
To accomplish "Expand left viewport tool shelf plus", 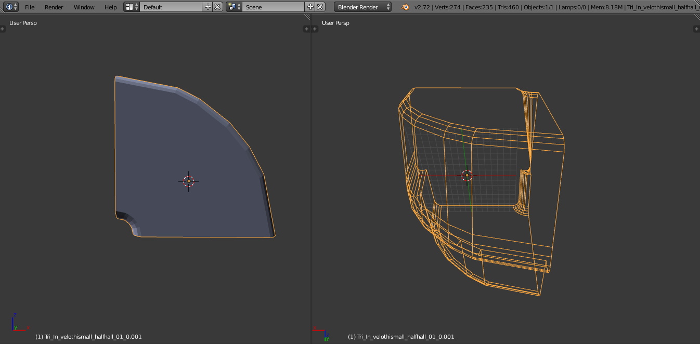I will click(3, 29).
